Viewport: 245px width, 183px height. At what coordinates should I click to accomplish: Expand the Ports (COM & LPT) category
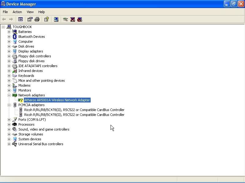click(x=9, y=120)
